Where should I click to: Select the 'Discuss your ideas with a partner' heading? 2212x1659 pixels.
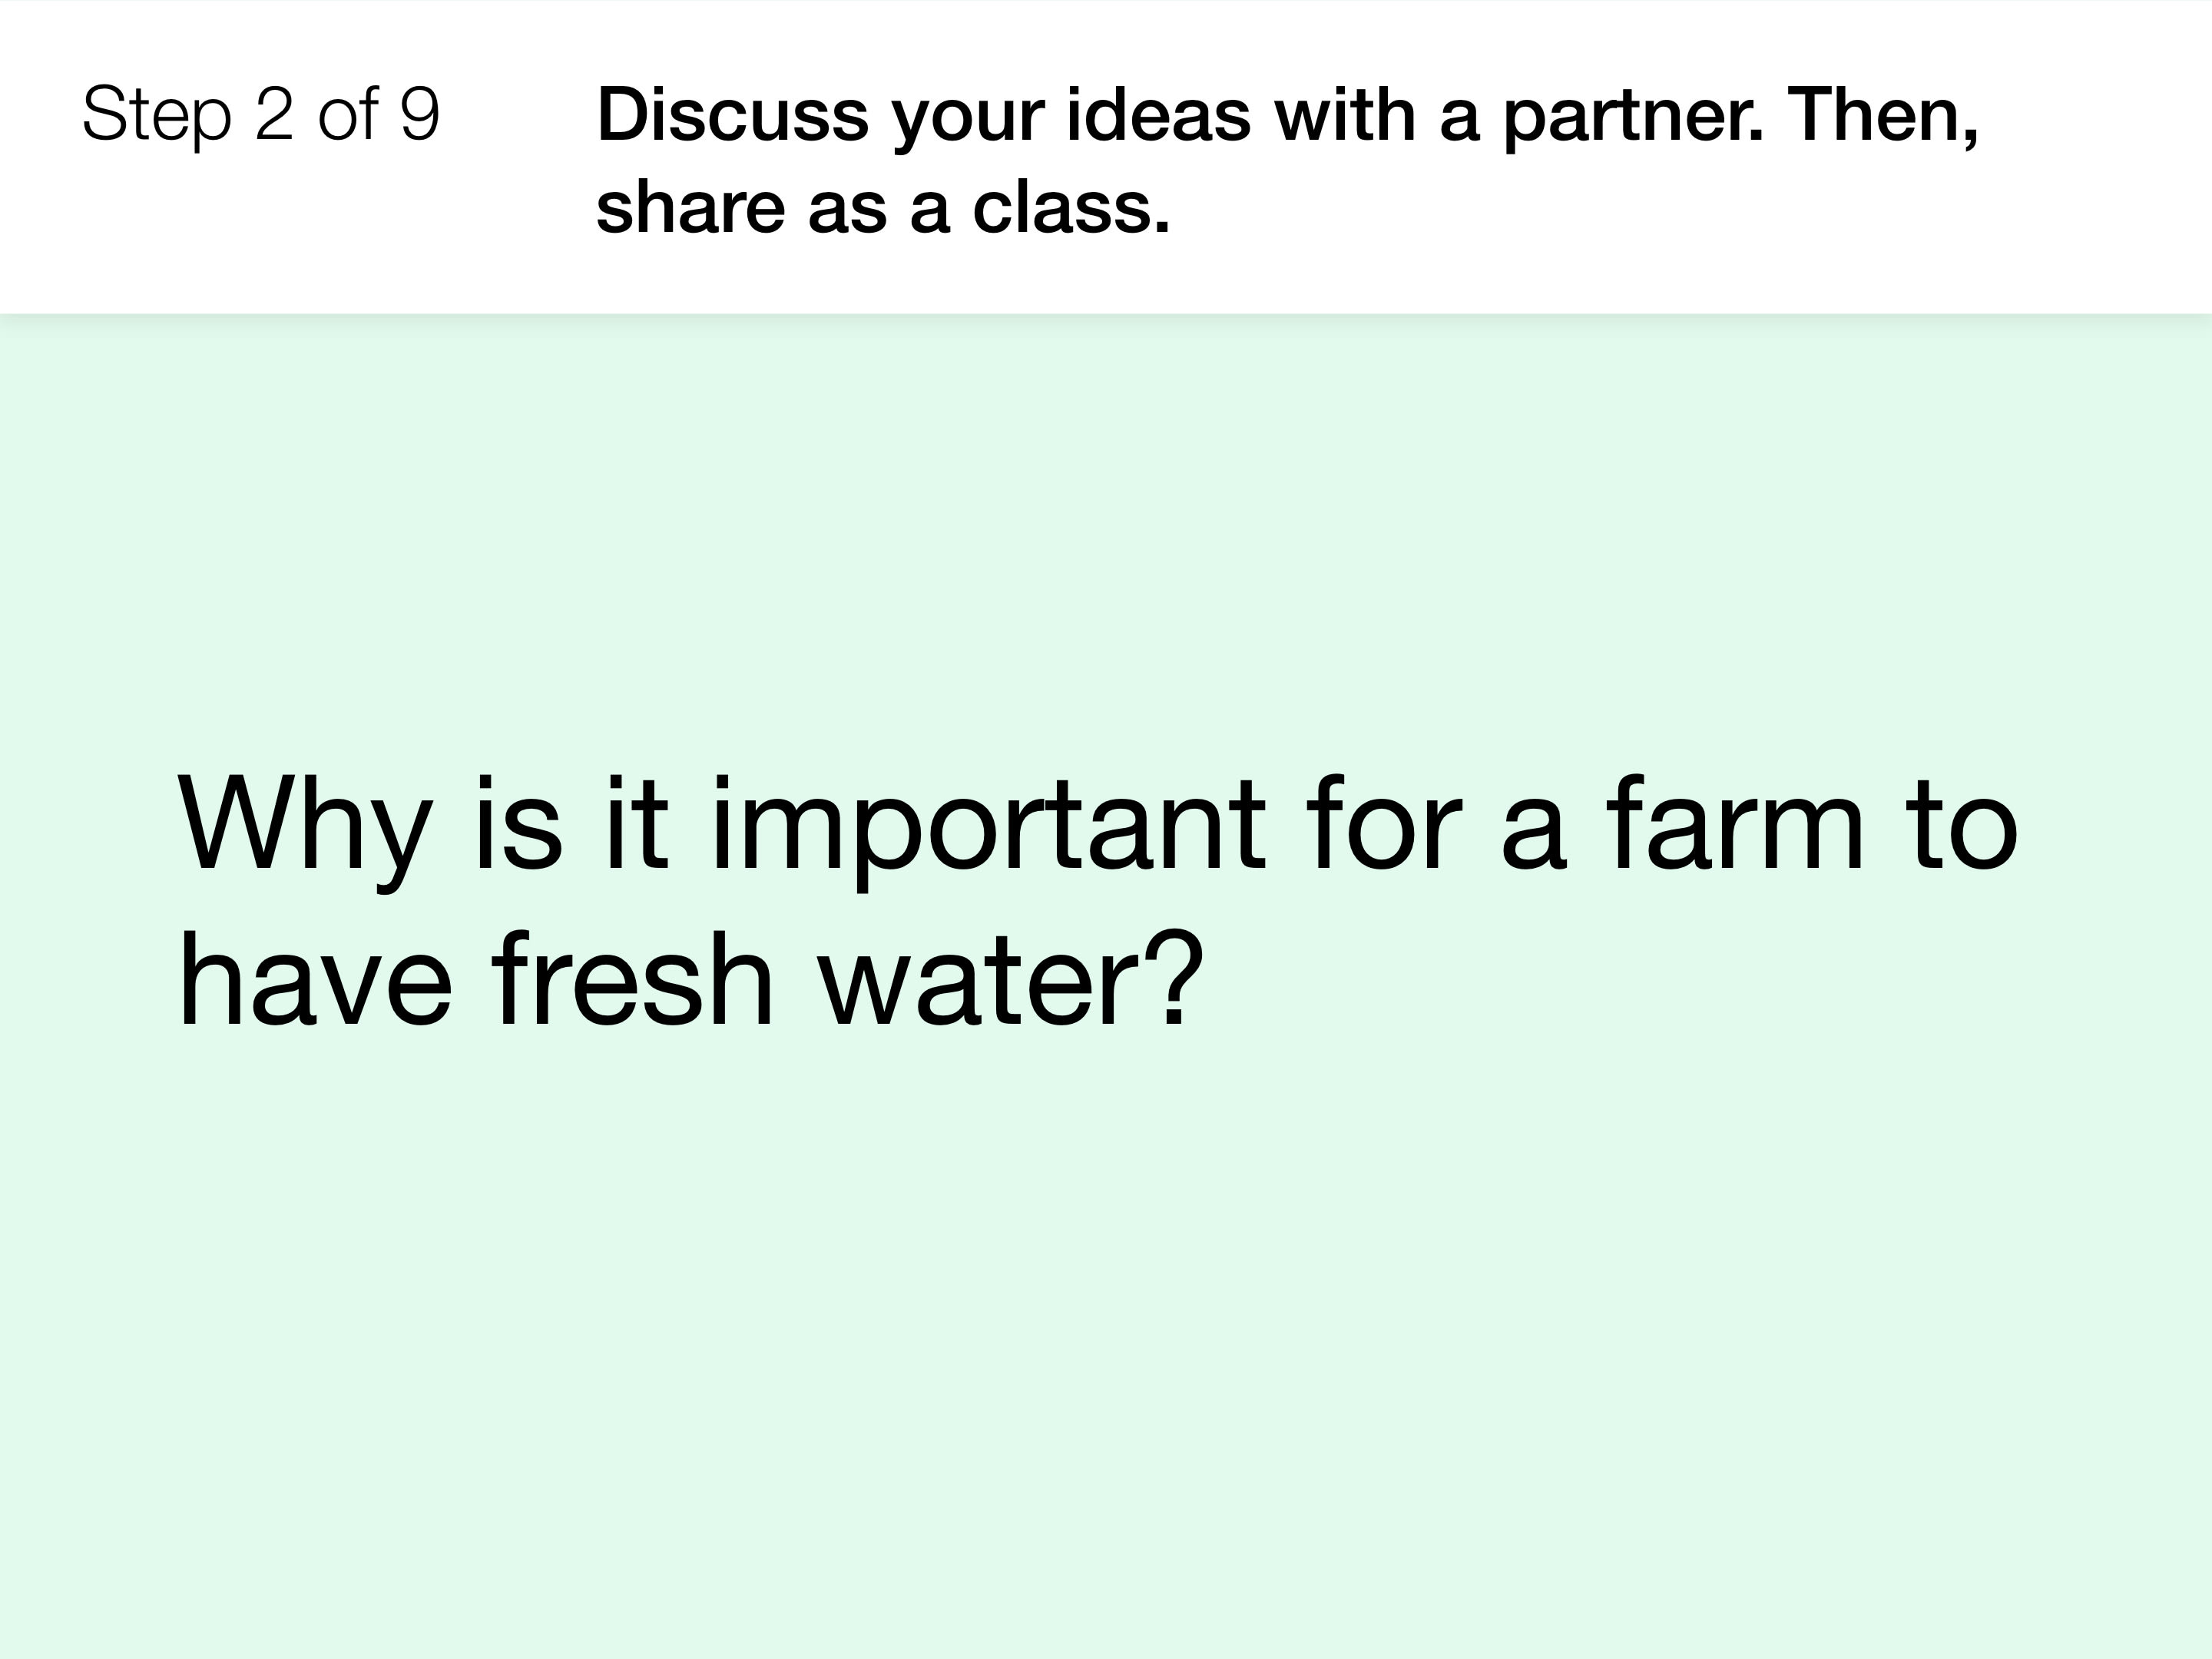(x=1287, y=161)
